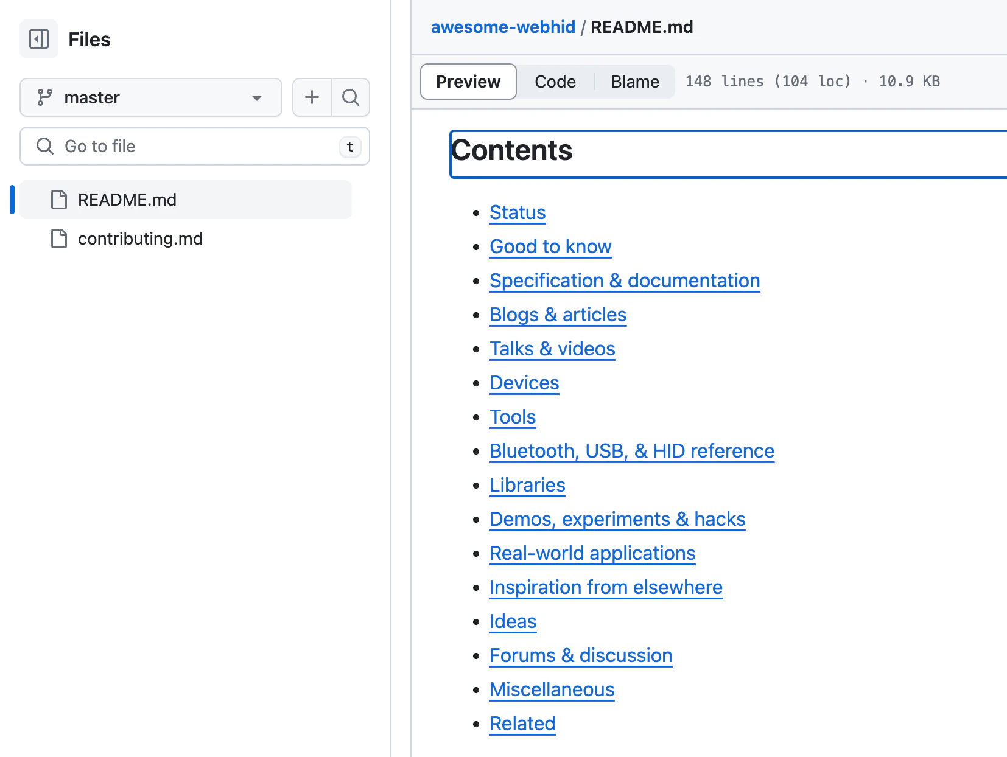Click the t shortcut key badge
Viewport: 1007px width, 757px height.
pyautogui.click(x=350, y=147)
